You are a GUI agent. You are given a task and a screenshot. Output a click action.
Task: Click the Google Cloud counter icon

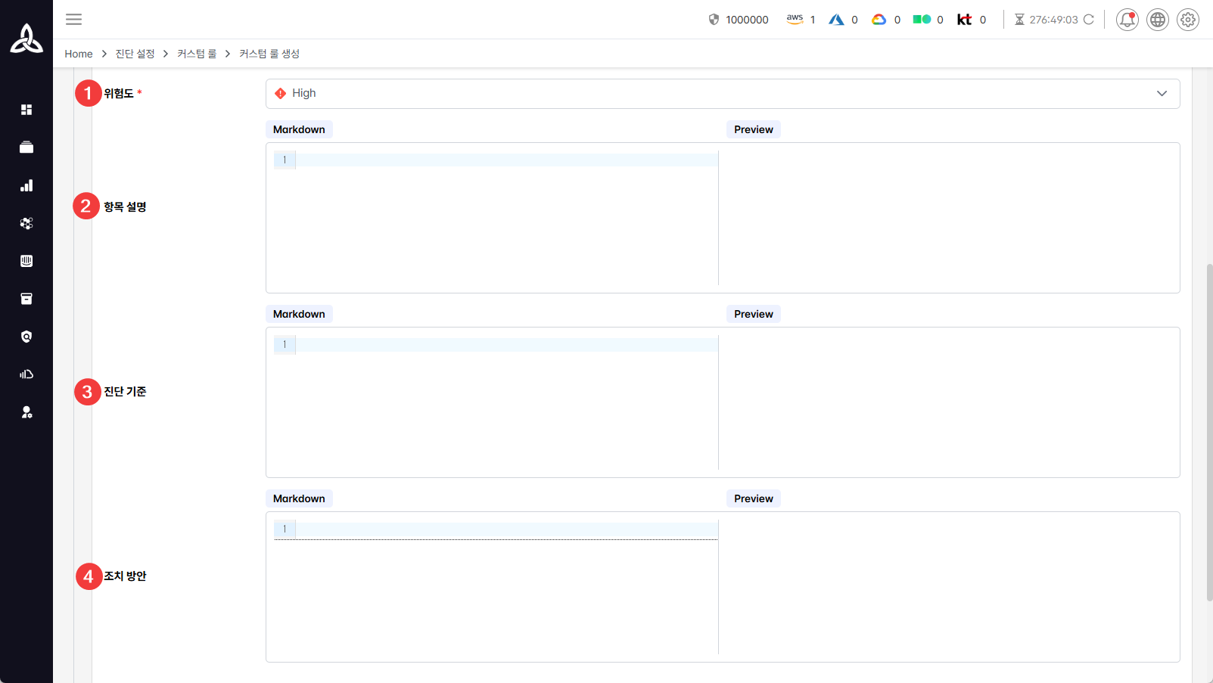[x=879, y=20]
